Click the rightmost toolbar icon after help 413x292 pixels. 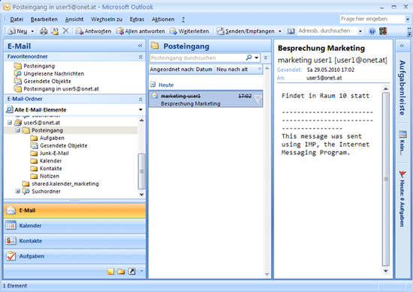pyautogui.click(x=383, y=31)
